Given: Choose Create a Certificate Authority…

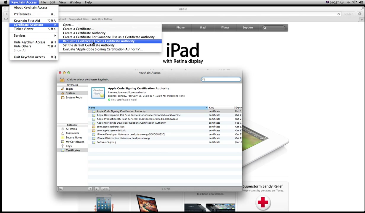Looking at the screenshot, I should click(x=110, y=33).
